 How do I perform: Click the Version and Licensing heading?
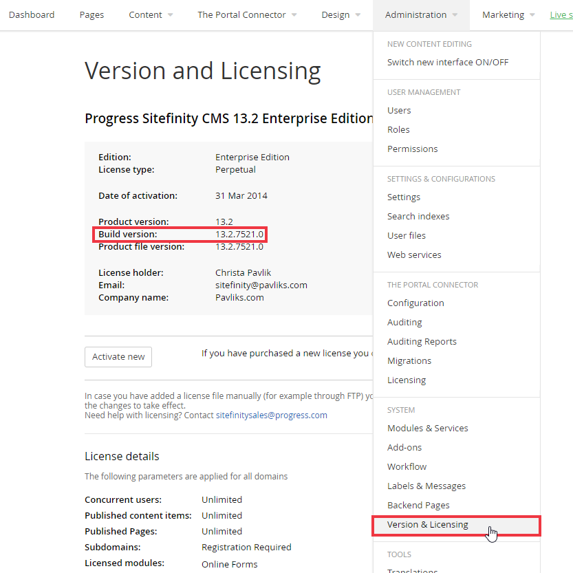click(203, 71)
